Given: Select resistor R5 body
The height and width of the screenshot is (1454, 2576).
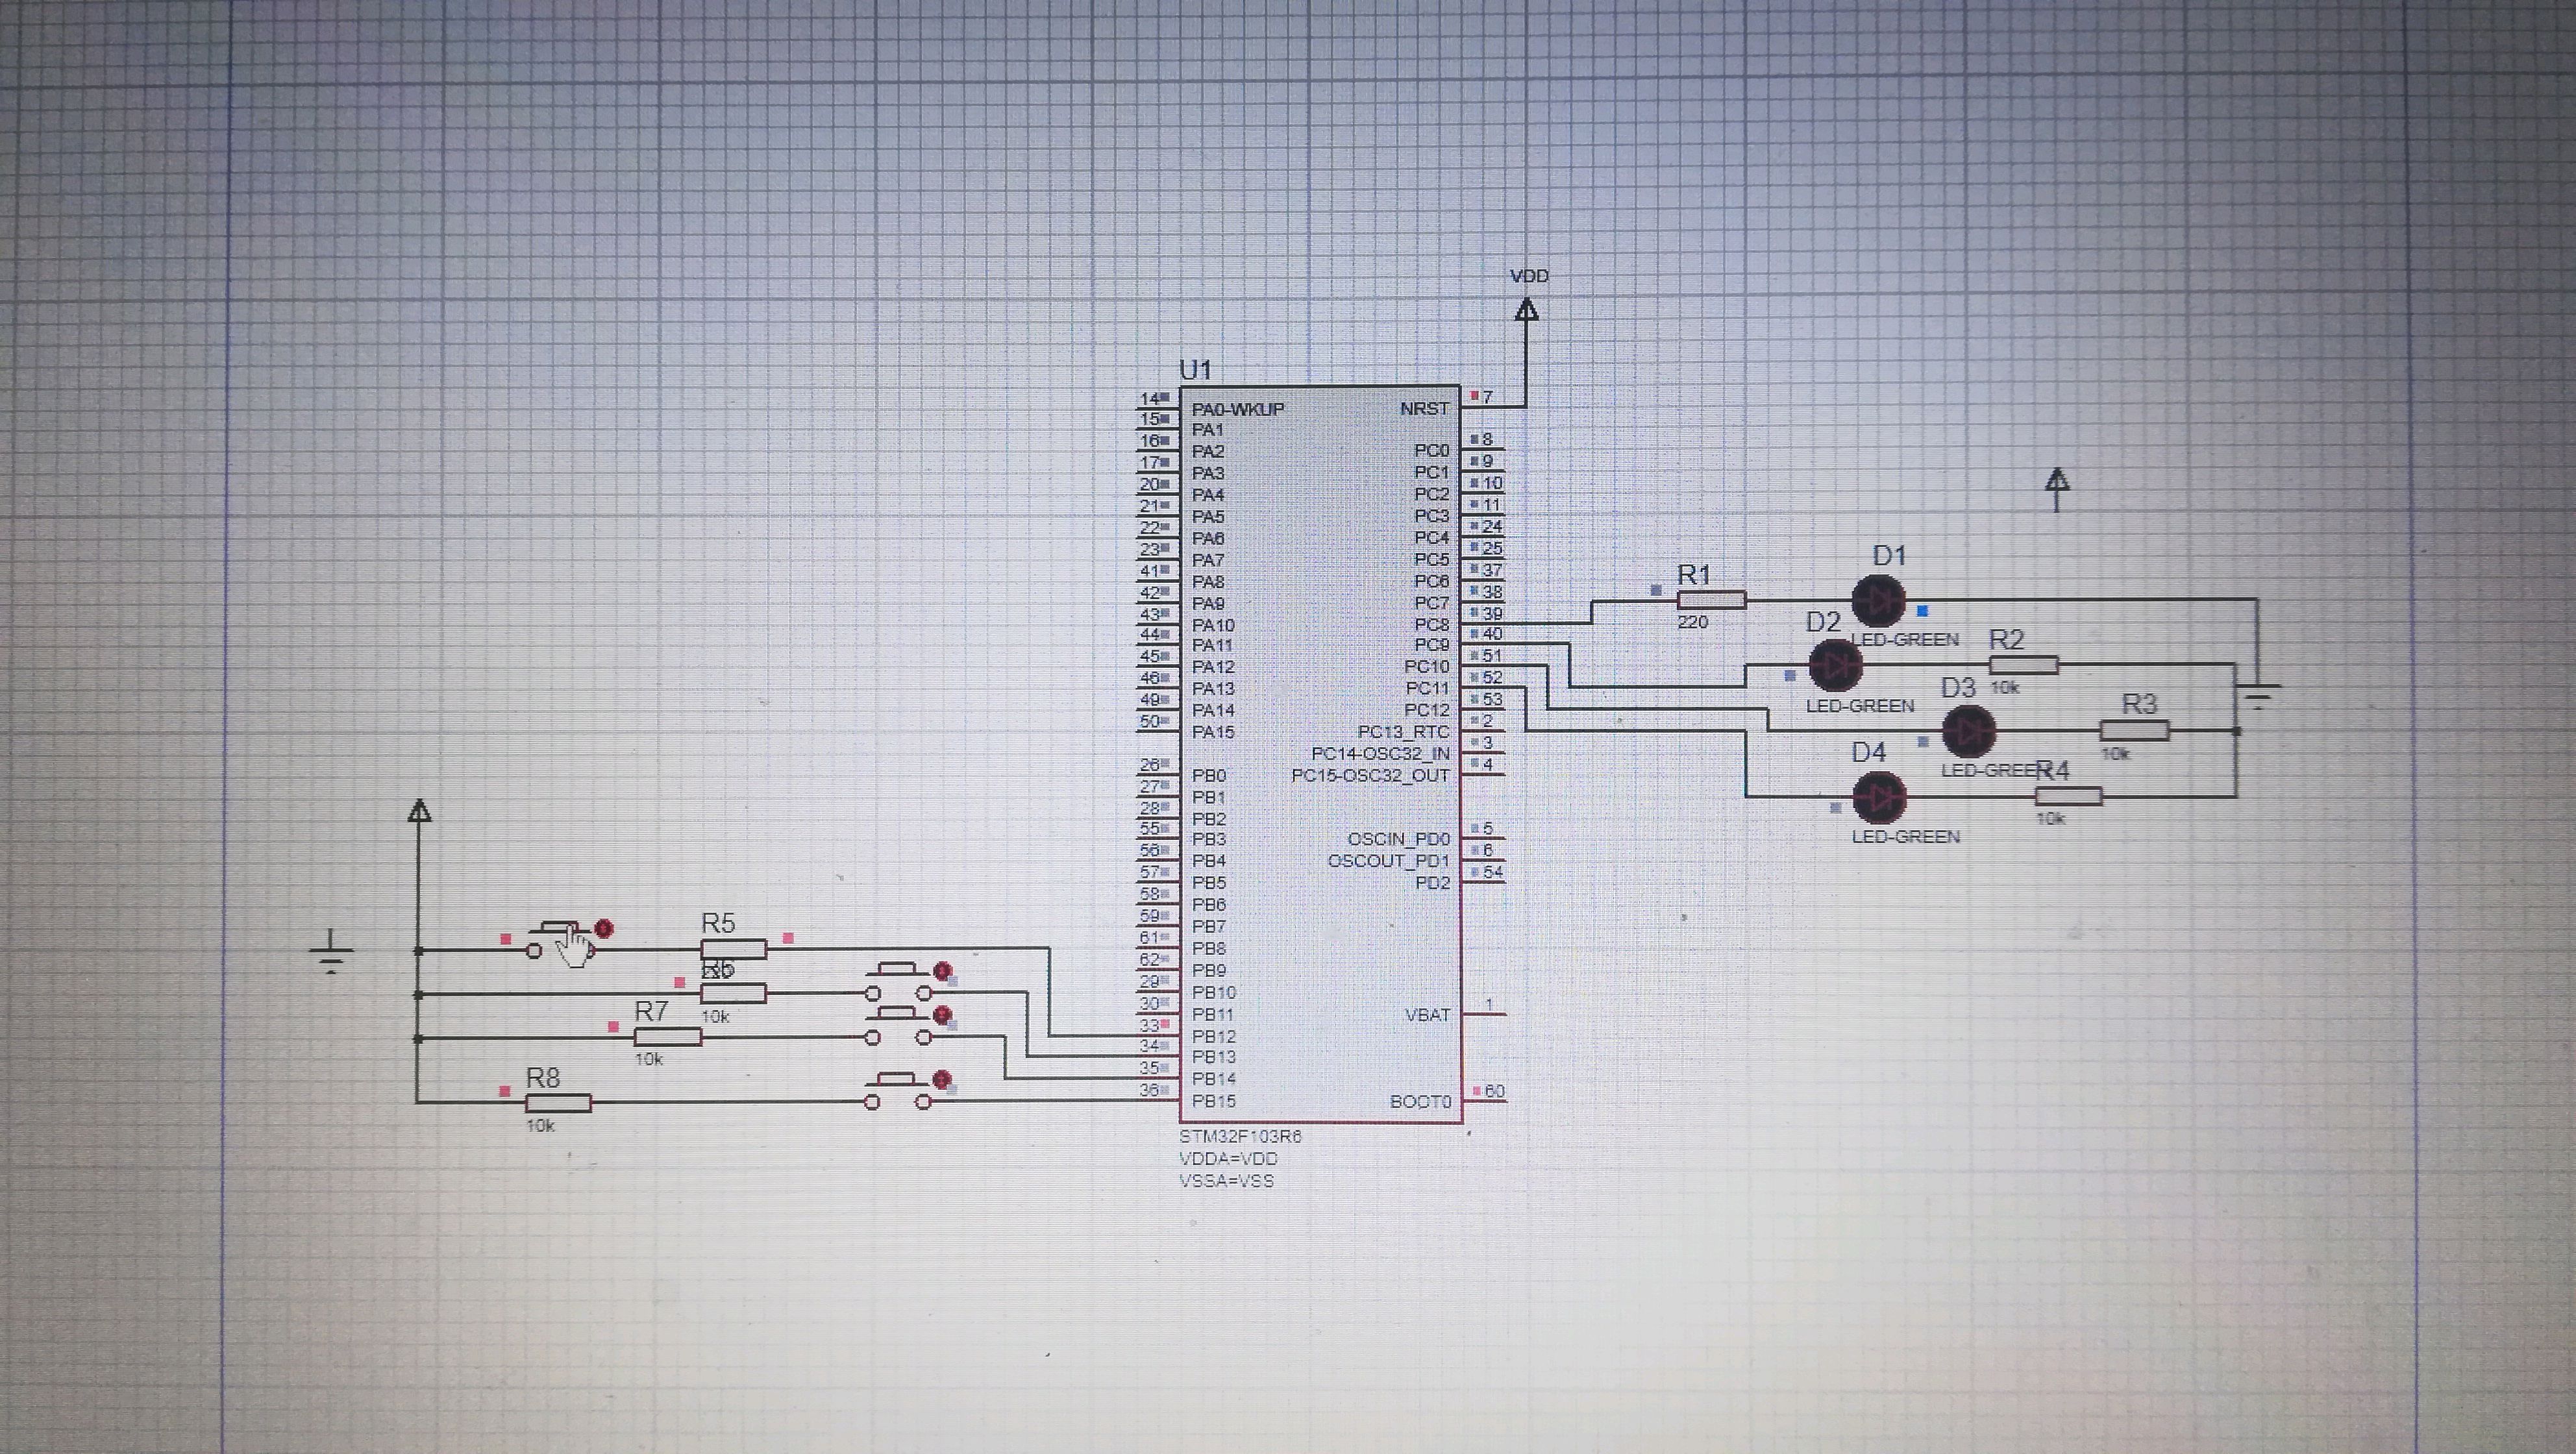Looking at the screenshot, I should [x=734, y=949].
